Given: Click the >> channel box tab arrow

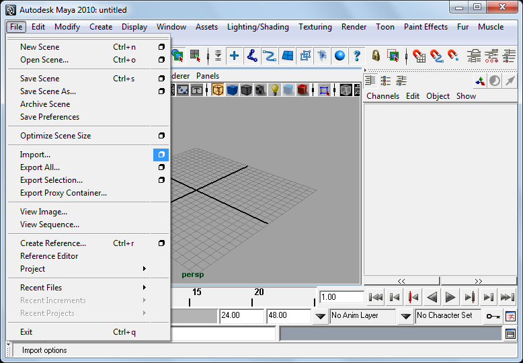Looking at the screenshot, I should [479, 281].
